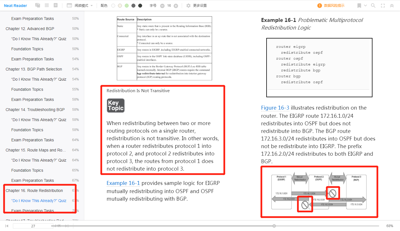Image resolution: width=400 pixels, height=231 pixels.
Task: Open the 阅读模式 reading mode dropdown
Action: 79,6
